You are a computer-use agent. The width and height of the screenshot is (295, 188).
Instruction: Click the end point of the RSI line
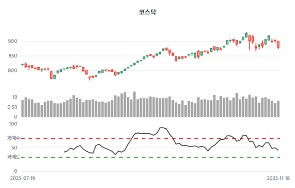[x=278, y=151]
